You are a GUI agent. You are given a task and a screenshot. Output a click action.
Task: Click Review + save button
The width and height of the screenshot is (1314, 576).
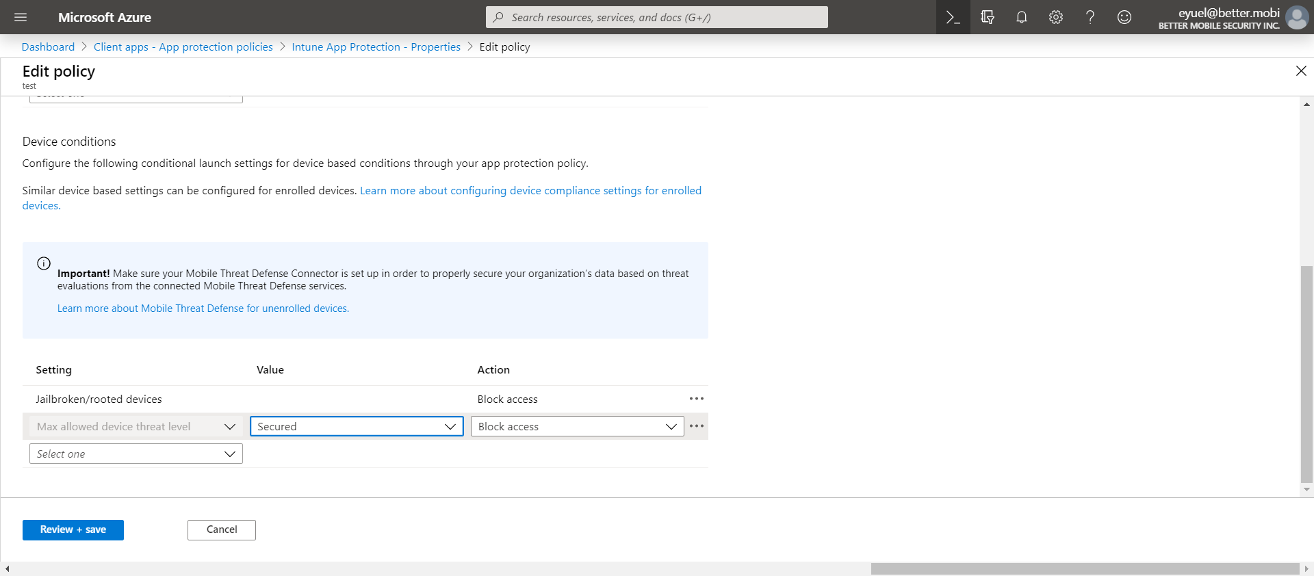(73, 530)
